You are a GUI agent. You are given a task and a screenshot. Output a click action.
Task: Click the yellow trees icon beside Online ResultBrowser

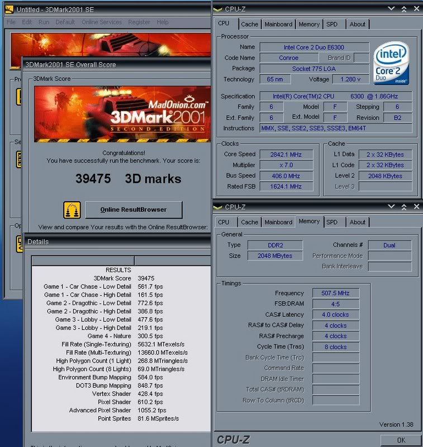pyautogui.click(x=72, y=210)
